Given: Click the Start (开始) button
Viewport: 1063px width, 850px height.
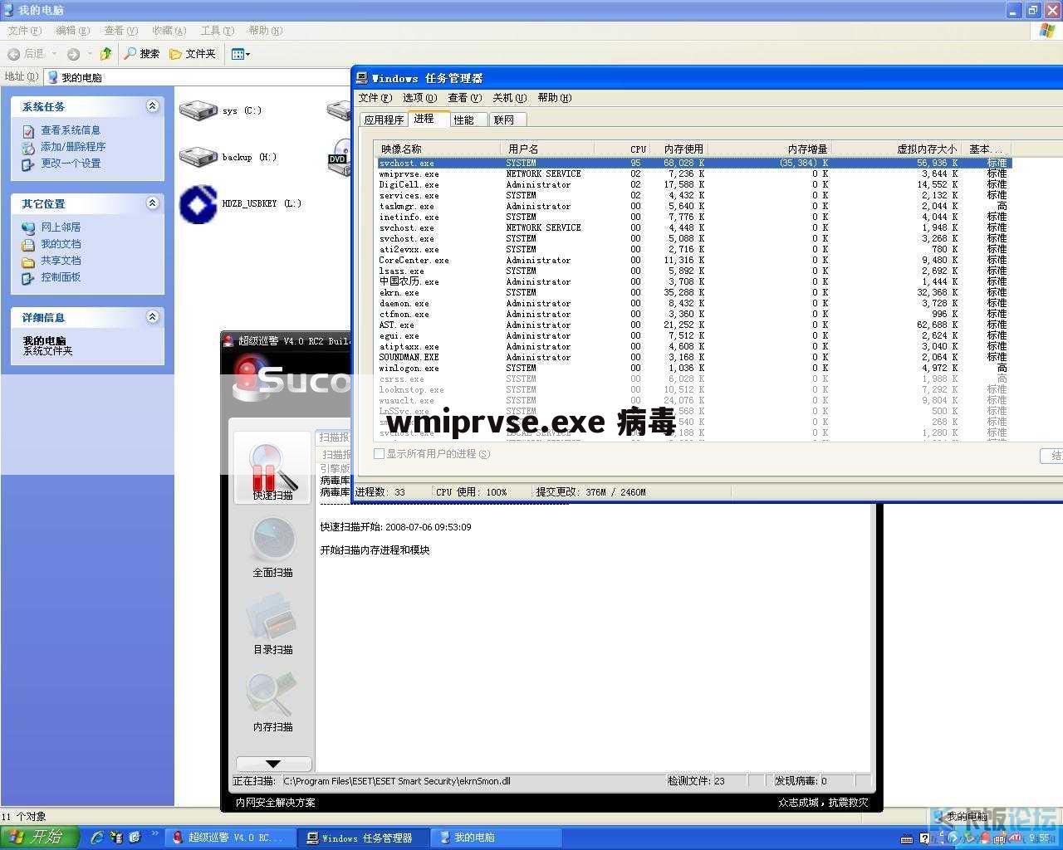Looking at the screenshot, I should [39, 837].
